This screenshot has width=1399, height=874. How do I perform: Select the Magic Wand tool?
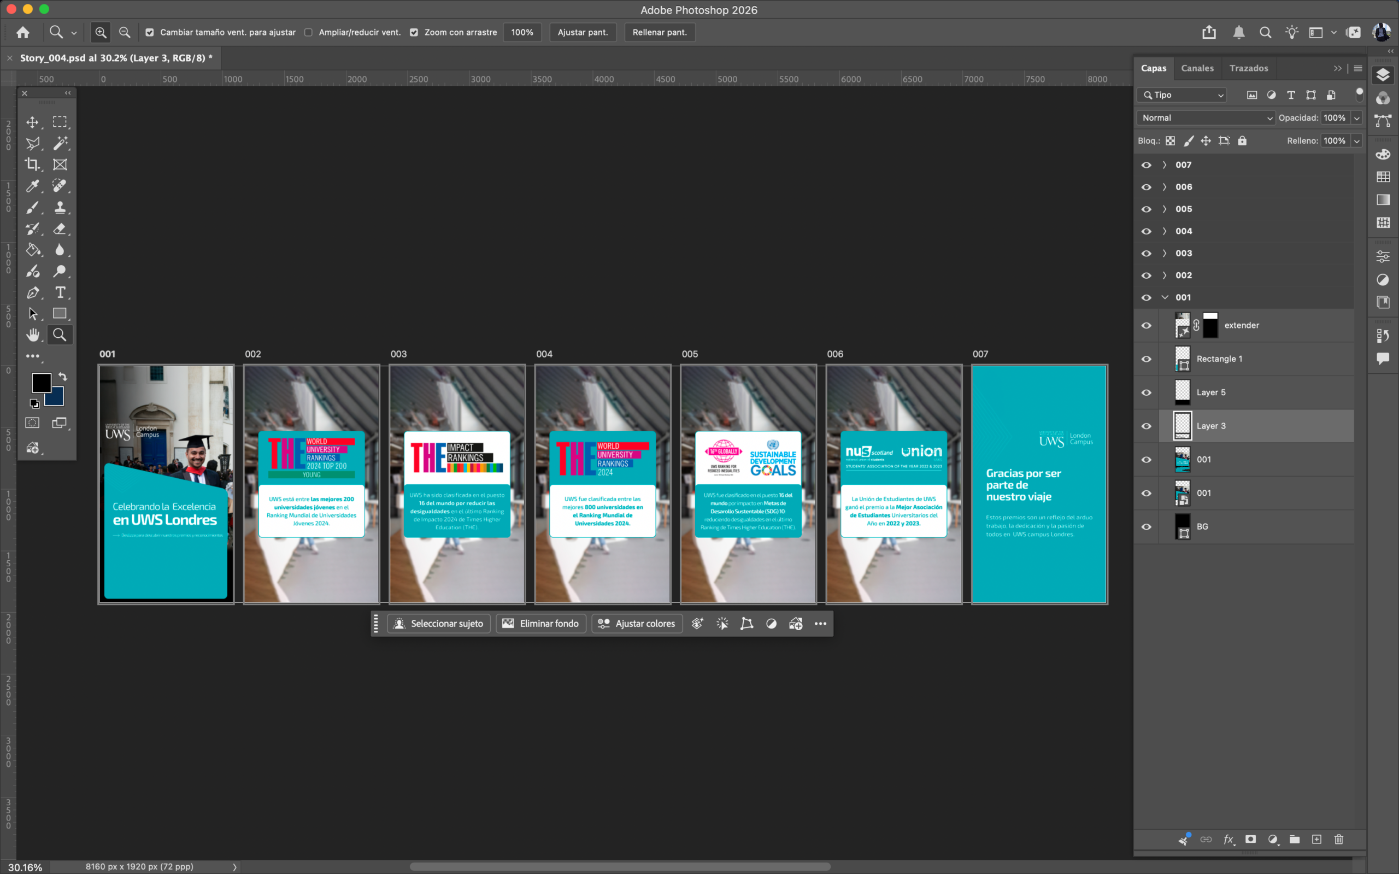(60, 143)
